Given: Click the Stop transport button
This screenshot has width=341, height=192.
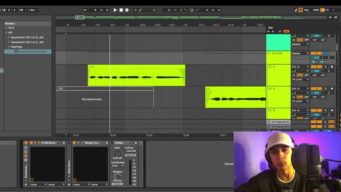Looking at the screenshot, I should (121, 10).
